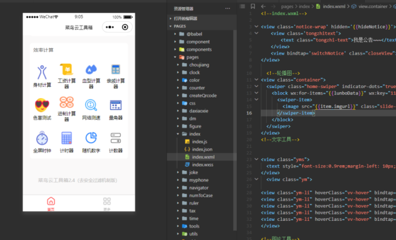Fold the swiper block at line 12
The height and width of the screenshot is (240, 396).
256,86
